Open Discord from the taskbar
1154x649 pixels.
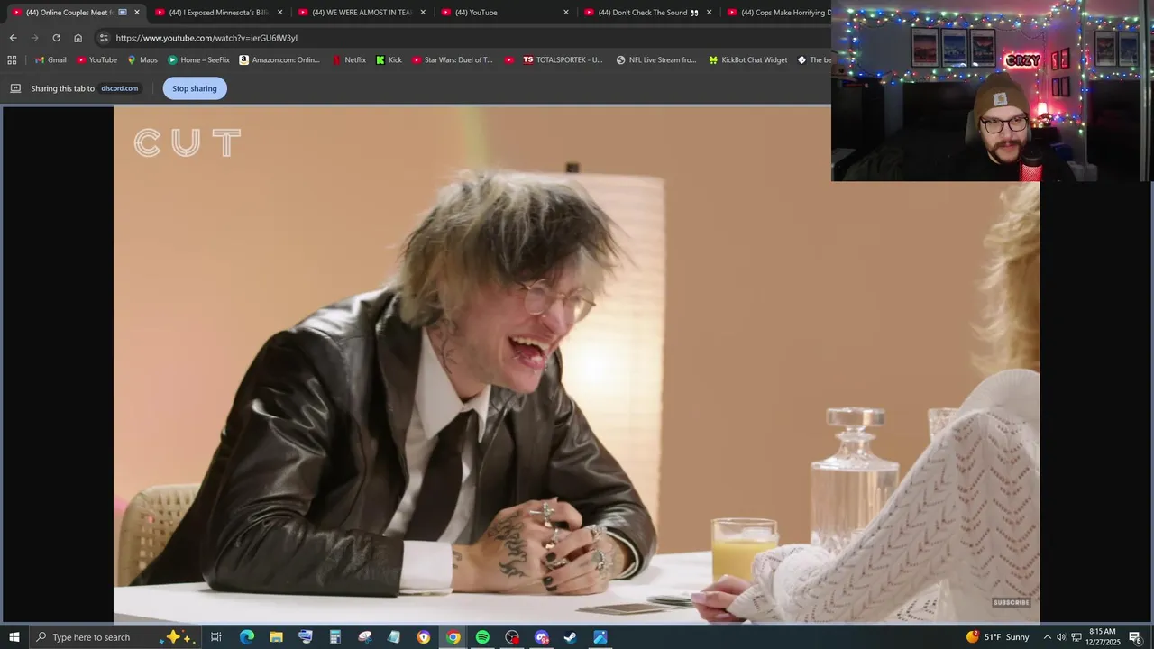pyautogui.click(x=541, y=637)
